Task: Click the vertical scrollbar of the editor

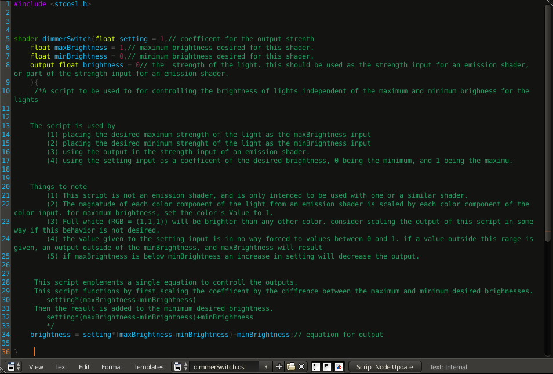Action: point(548,174)
